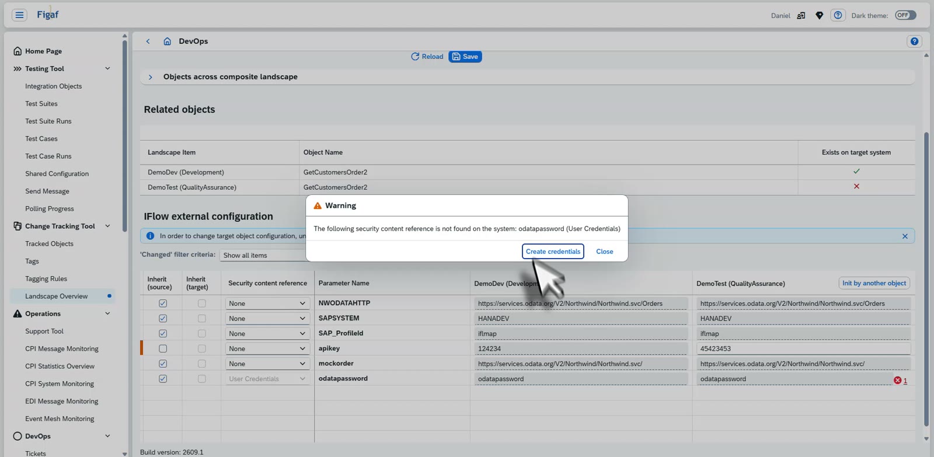Edit DemoTest value field for apikey
Image resolution: width=934 pixels, height=457 pixels.
click(x=803, y=349)
